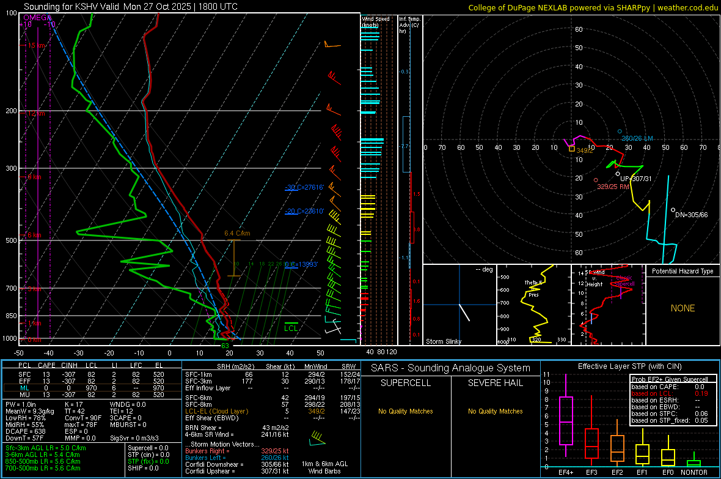Click the white storm-relative line in the Storm Slinky panel
721x479 pixels.
pyautogui.click(x=464, y=312)
